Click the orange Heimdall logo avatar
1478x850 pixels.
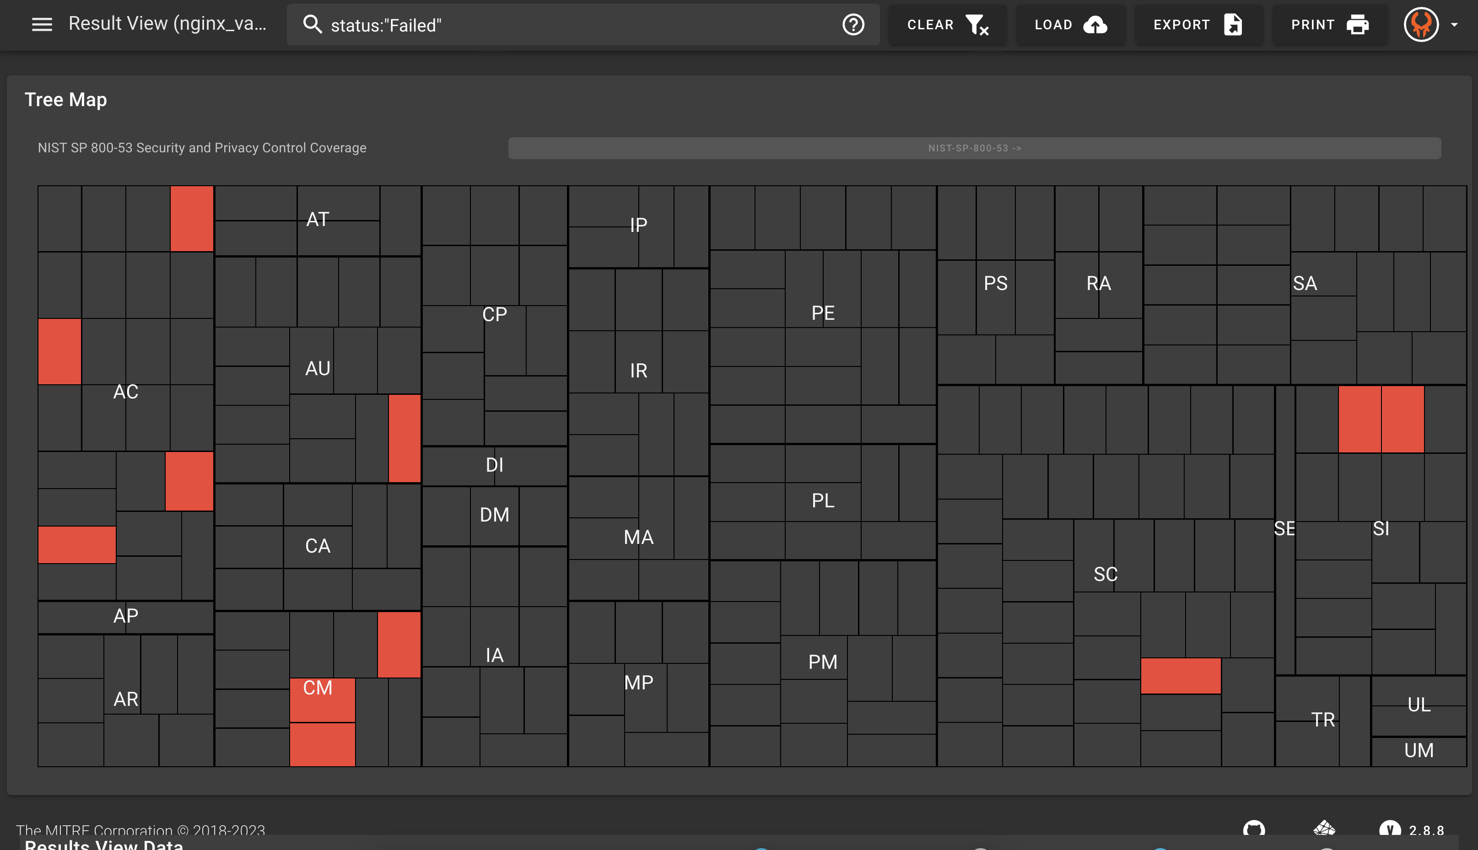1421,25
